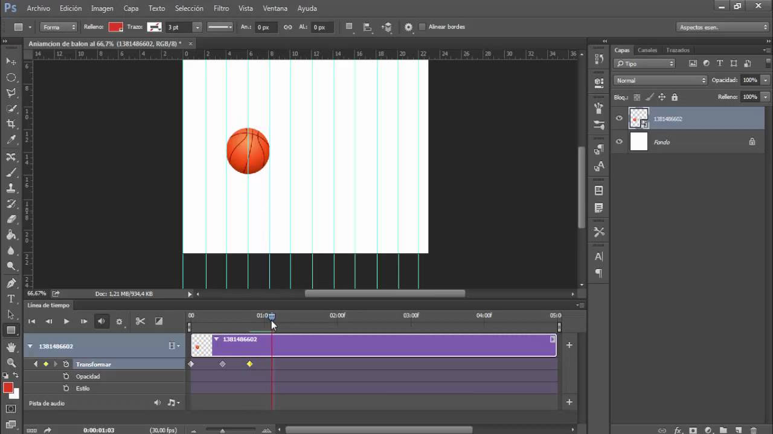
Task: Filter layers by text type T icon
Action: click(x=720, y=63)
